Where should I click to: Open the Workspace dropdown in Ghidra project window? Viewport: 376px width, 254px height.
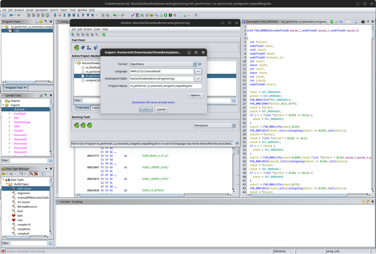pyautogui.click(x=215, y=125)
